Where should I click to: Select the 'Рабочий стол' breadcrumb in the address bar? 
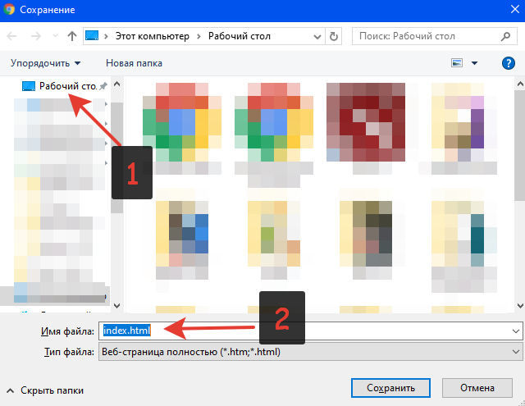240,36
